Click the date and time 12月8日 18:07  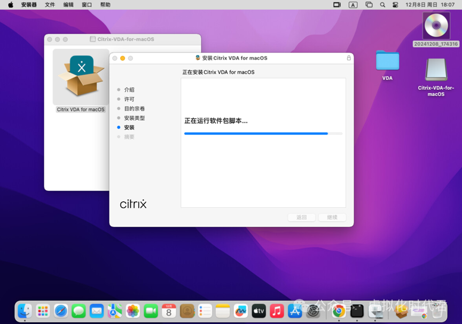pos(430,5)
